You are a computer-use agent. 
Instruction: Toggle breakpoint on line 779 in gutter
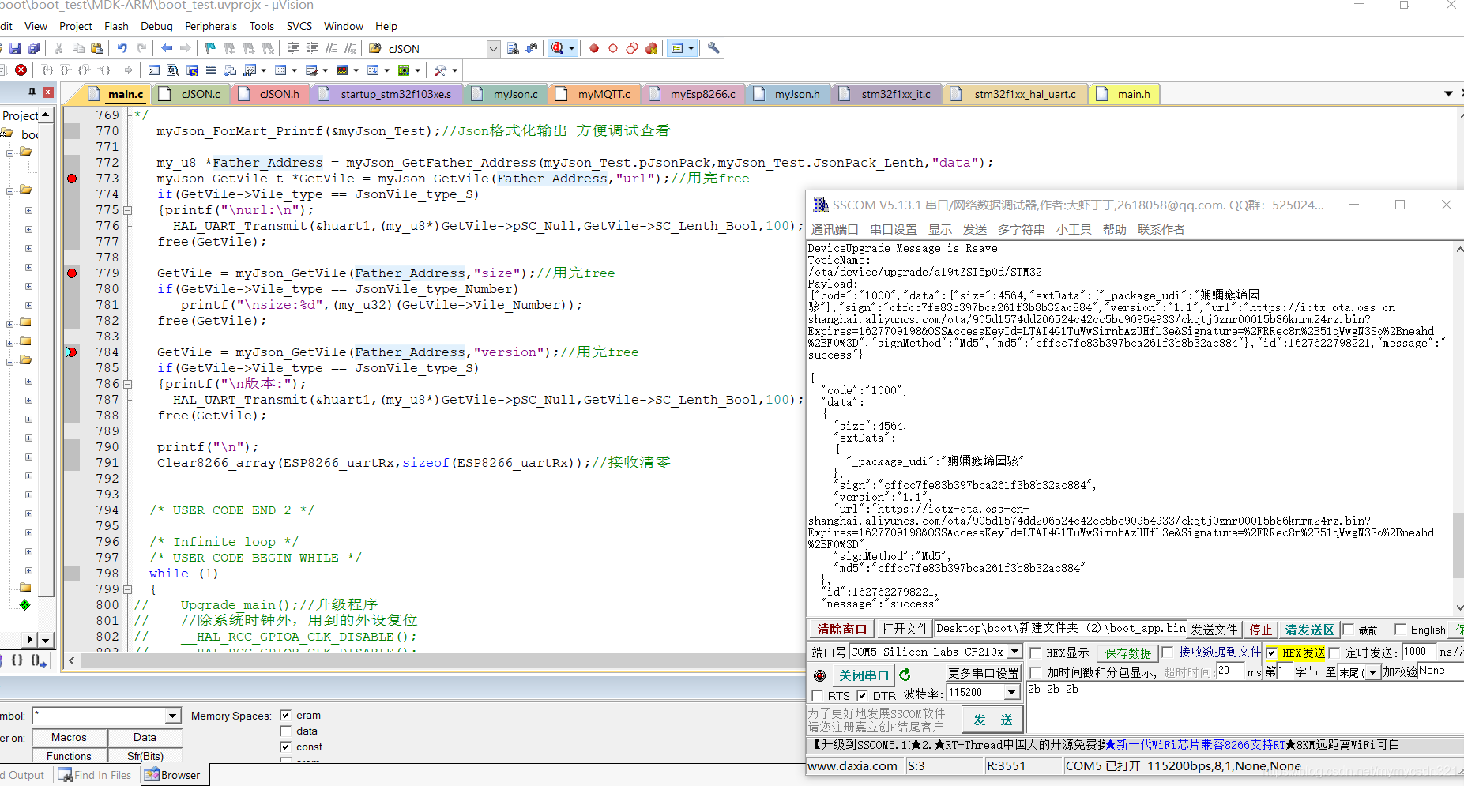[x=72, y=273]
